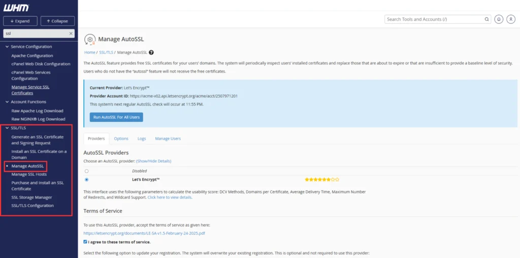Viewport: 520px width, 258px height.
Task: Open Apache Configuration in sidebar
Action: (32, 56)
